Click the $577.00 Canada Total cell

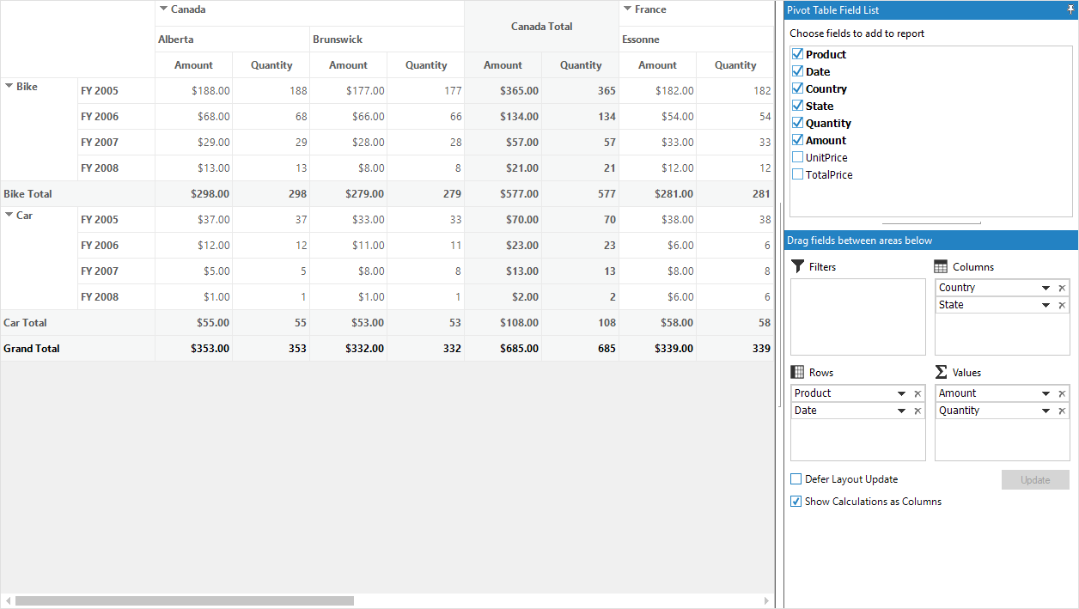503,194
